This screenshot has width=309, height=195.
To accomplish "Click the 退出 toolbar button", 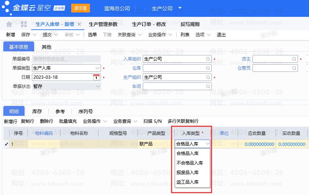I will click(221, 35).
